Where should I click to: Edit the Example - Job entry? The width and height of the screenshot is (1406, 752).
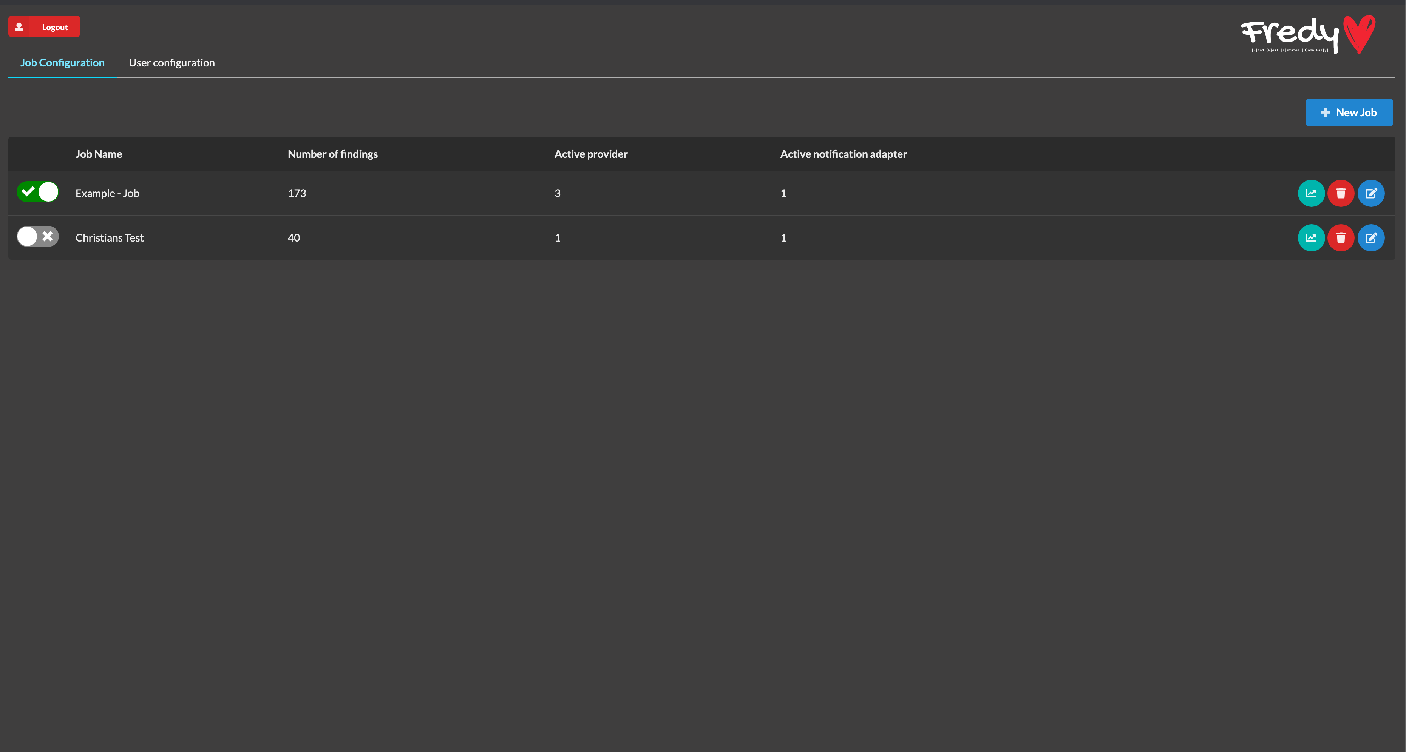[x=1371, y=193]
